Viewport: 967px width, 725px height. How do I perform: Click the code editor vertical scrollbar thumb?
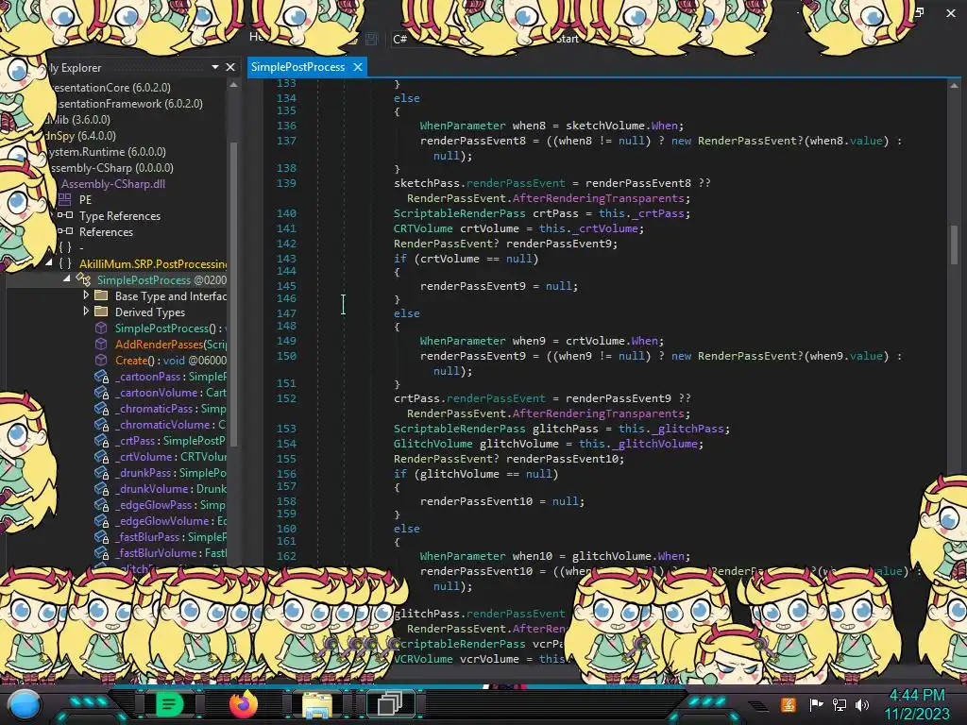(954, 244)
